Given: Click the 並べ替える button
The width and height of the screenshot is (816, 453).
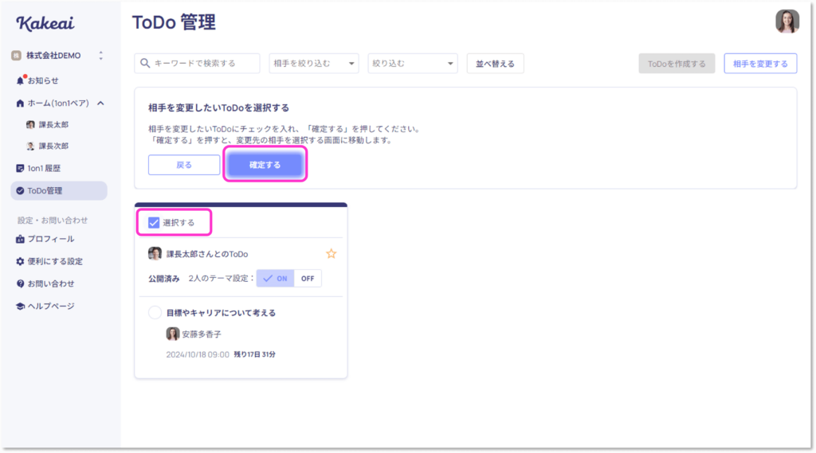Looking at the screenshot, I should (x=495, y=64).
